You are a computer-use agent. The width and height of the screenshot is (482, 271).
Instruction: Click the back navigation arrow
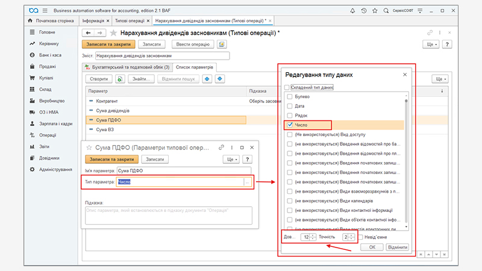coord(88,33)
